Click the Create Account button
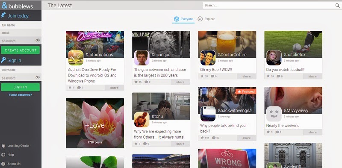342x168 pixels. click(21, 50)
